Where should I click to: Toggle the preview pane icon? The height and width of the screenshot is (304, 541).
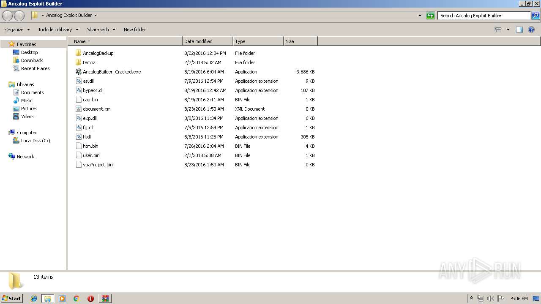pyautogui.click(x=519, y=30)
